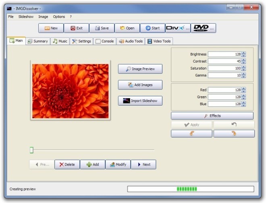Click the Brightness value field
266x203 pixels.
coord(225,54)
